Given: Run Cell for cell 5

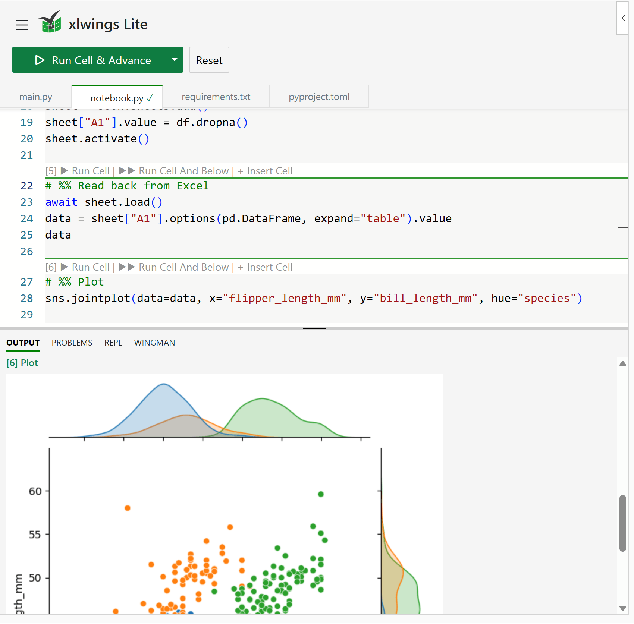Looking at the screenshot, I should 85,171.
